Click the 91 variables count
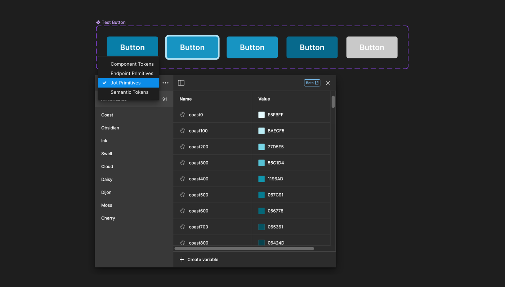 pos(165,99)
